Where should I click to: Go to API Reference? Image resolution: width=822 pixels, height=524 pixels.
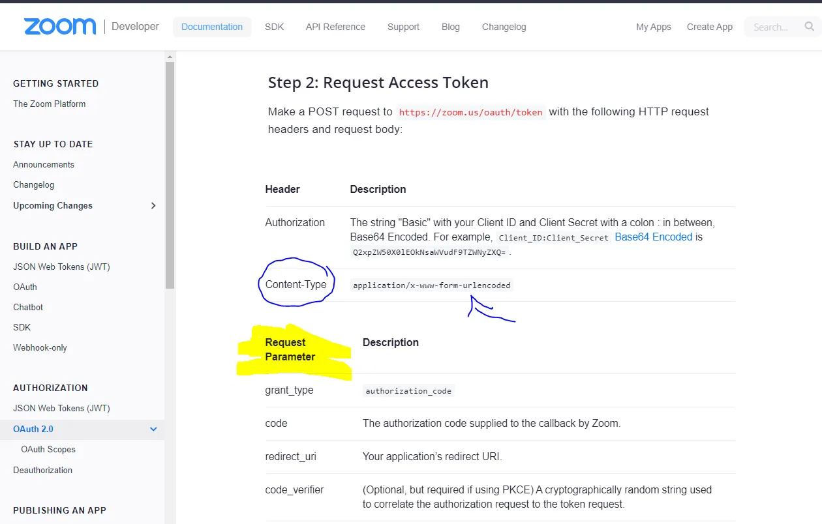pos(335,27)
